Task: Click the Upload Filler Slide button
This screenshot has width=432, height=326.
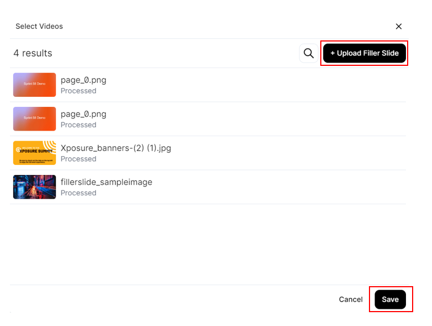Action: [x=364, y=53]
